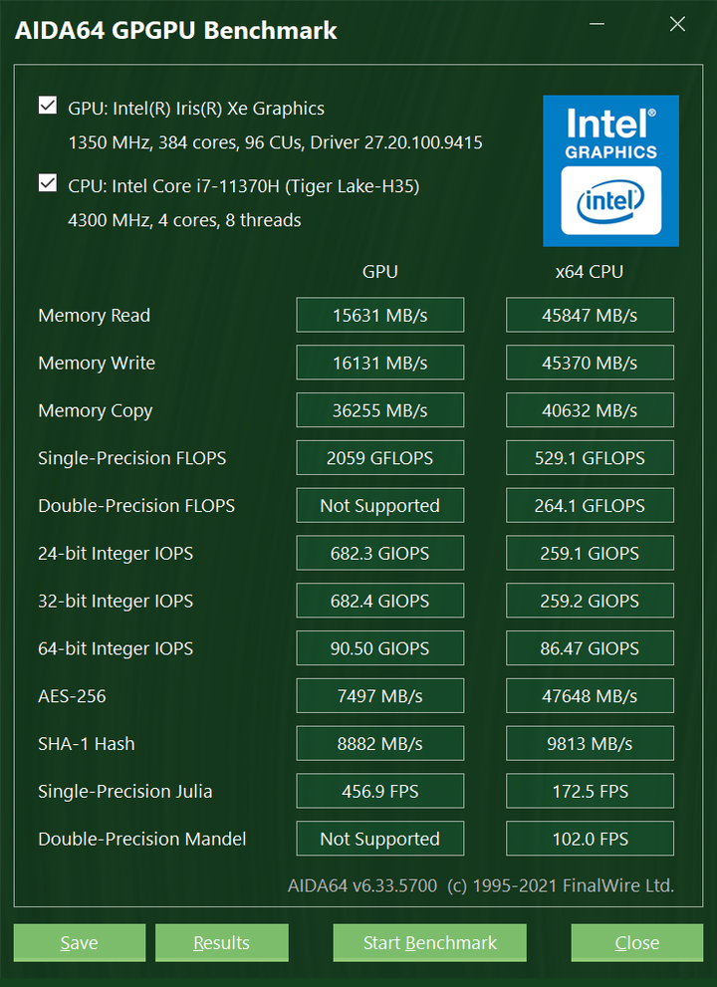Open the Results button
The width and height of the screenshot is (717, 987).
click(222, 942)
